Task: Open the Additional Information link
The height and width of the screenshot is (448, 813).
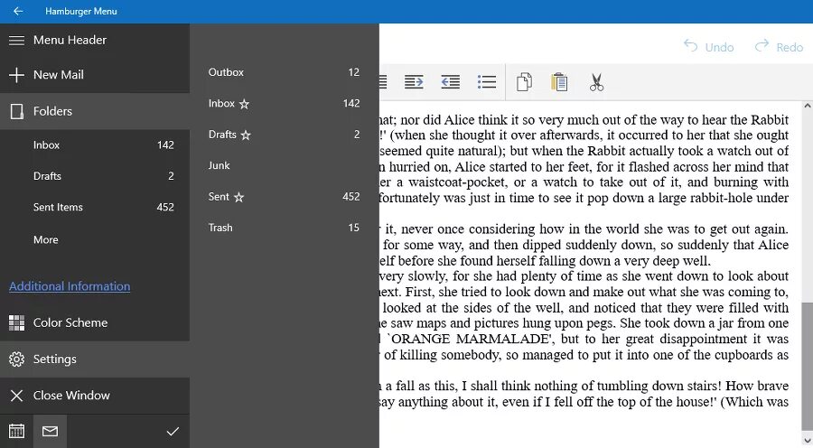Action: 70,286
